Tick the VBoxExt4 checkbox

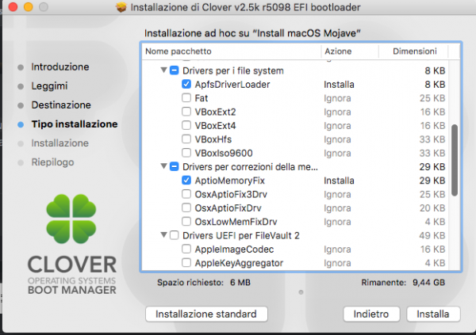click(x=186, y=125)
